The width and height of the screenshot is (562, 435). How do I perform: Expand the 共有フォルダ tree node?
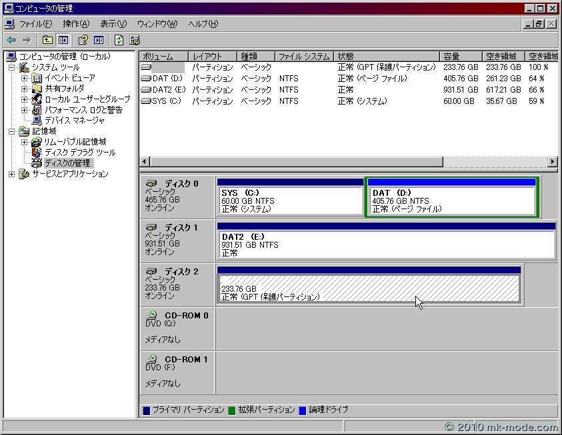(x=25, y=89)
